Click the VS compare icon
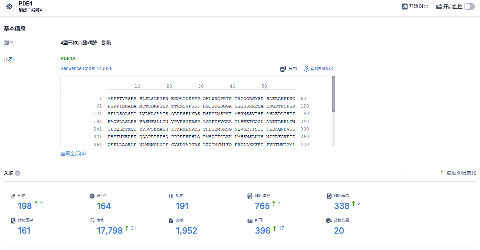The height and width of the screenshot is (250, 480). click(x=405, y=7)
